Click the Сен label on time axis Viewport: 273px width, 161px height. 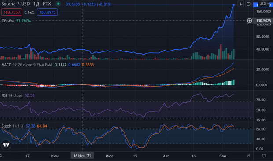pos(222,156)
